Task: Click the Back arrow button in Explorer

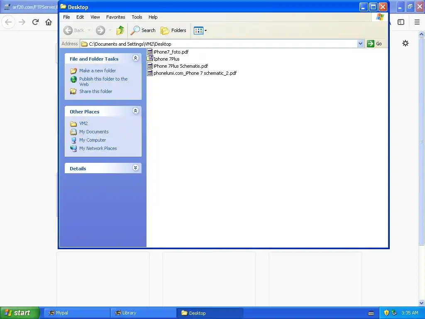Action: [x=74, y=30]
